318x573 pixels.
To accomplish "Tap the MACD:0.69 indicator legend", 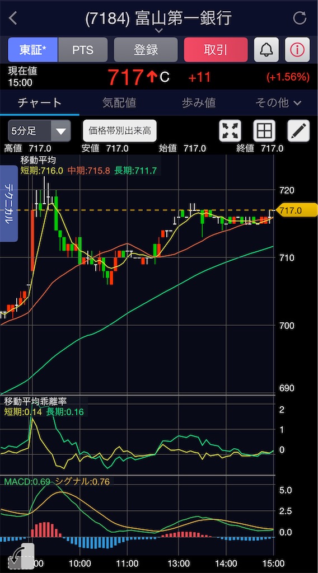I will pos(27,482).
